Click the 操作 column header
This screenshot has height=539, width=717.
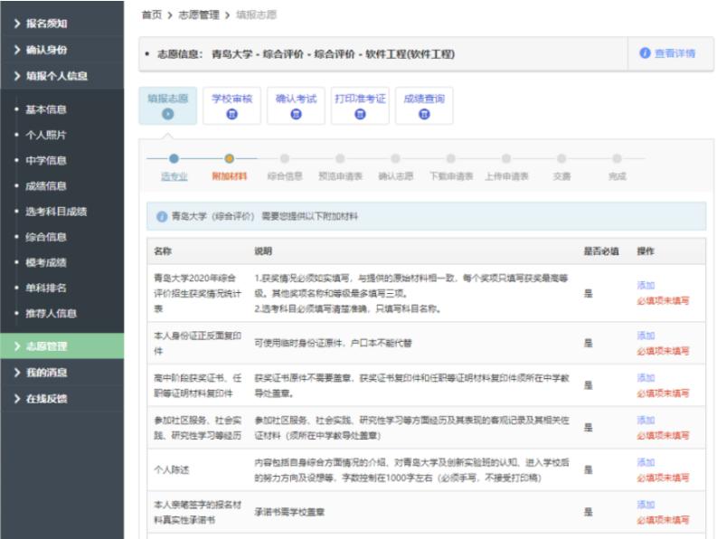click(646, 251)
